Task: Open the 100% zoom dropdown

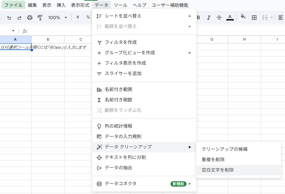Action: pyautogui.click(x=58, y=18)
